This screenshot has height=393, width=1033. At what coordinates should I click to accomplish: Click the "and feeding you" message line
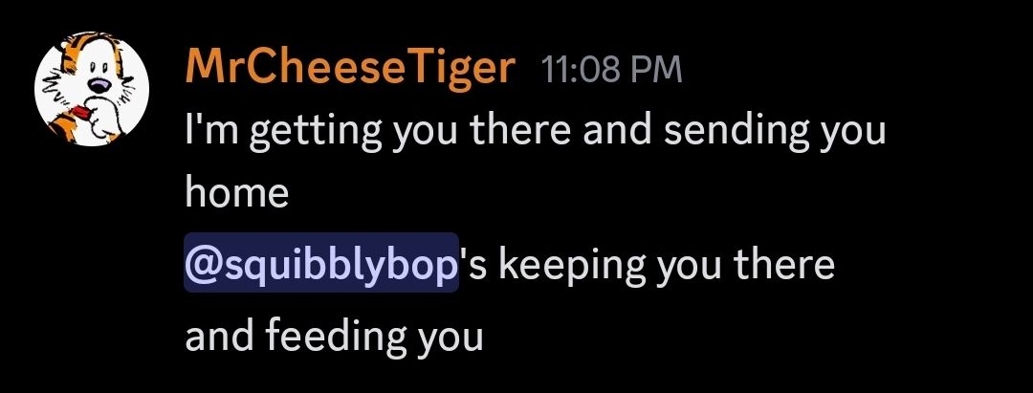click(335, 337)
